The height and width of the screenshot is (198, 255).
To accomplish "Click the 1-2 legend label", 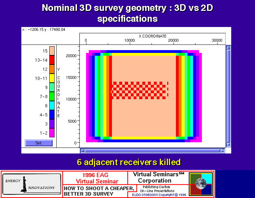I will 43,133.
